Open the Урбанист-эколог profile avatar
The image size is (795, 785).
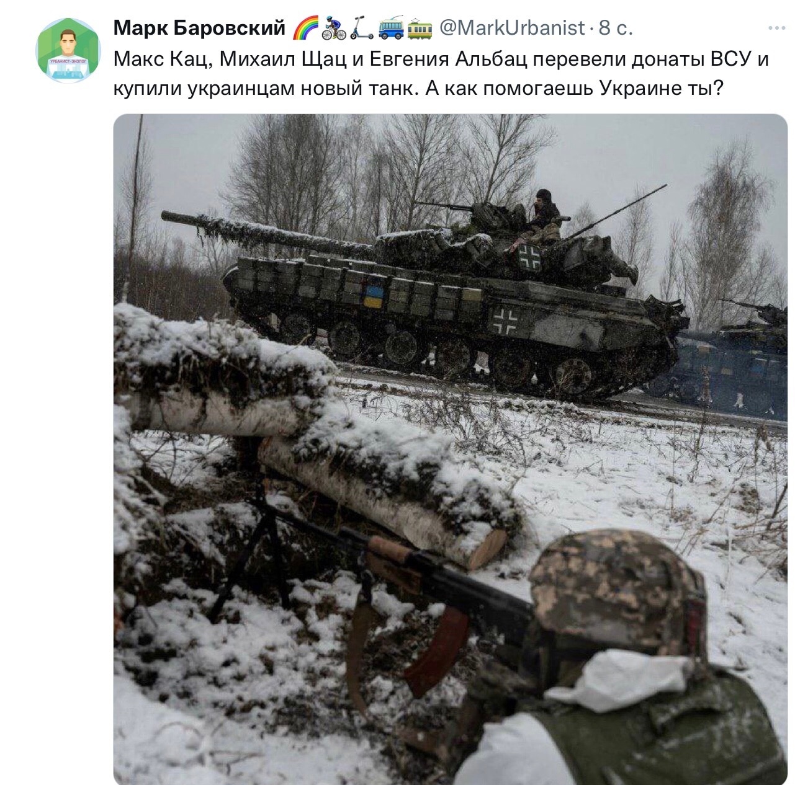pyautogui.click(x=68, y=50)
